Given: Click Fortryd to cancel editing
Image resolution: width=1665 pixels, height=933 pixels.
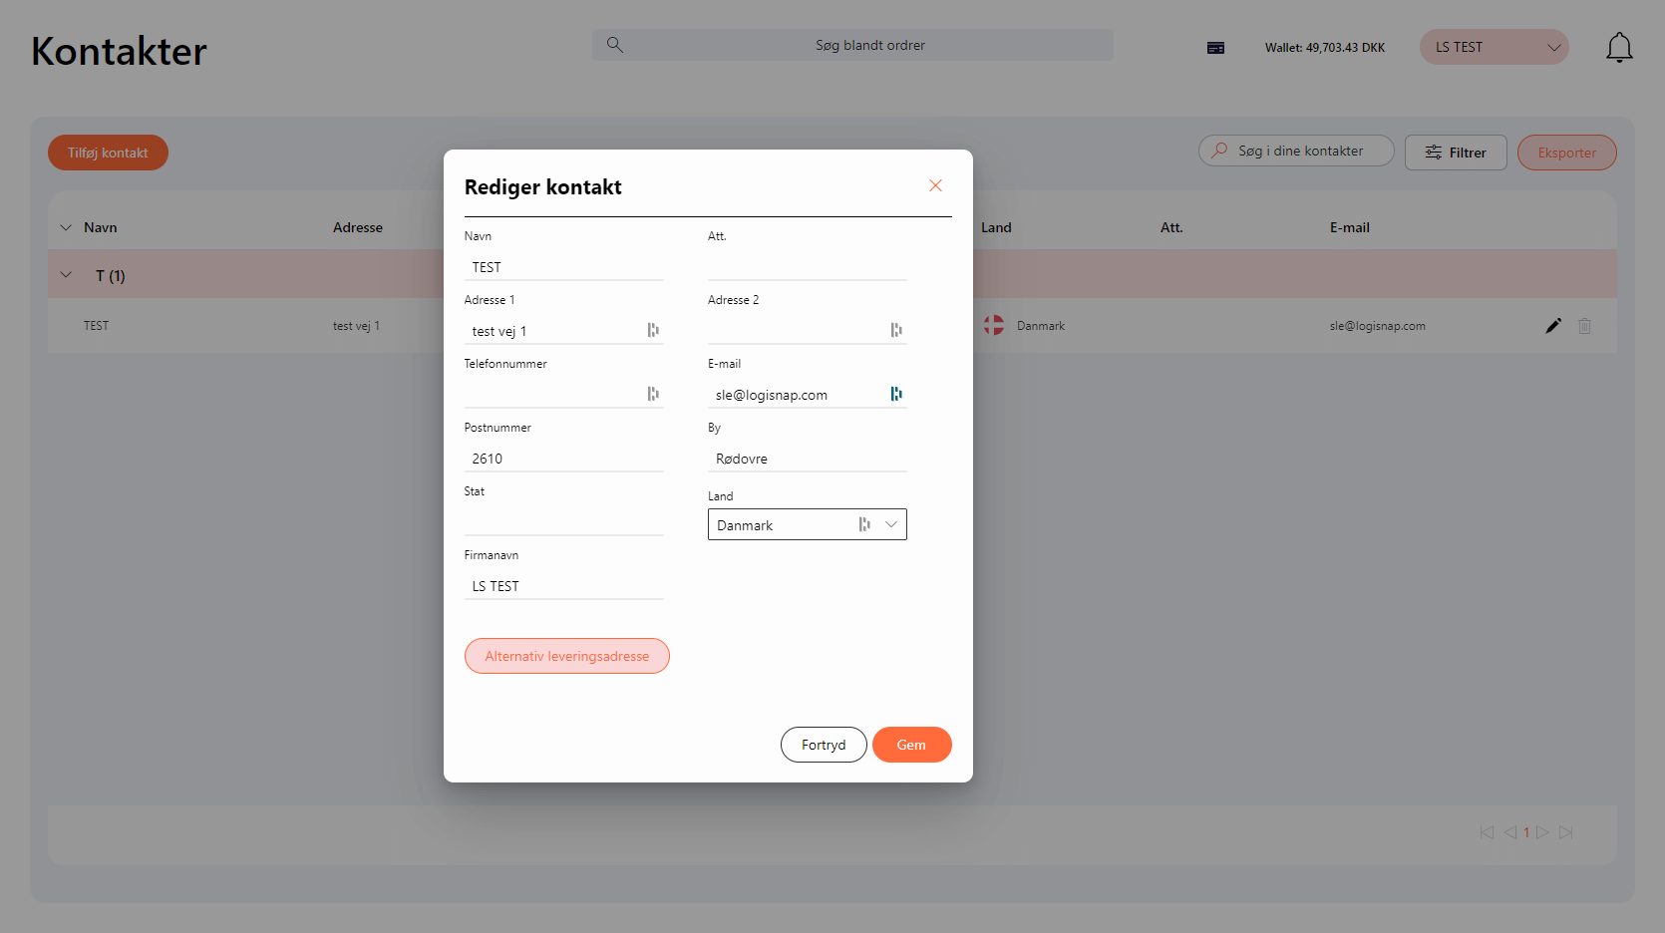Looking at the screenshot, I should 824,745.
